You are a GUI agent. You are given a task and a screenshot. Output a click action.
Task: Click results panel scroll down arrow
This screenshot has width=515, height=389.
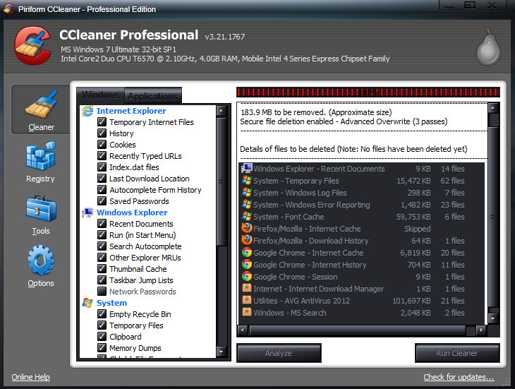[x=493, y=318]
